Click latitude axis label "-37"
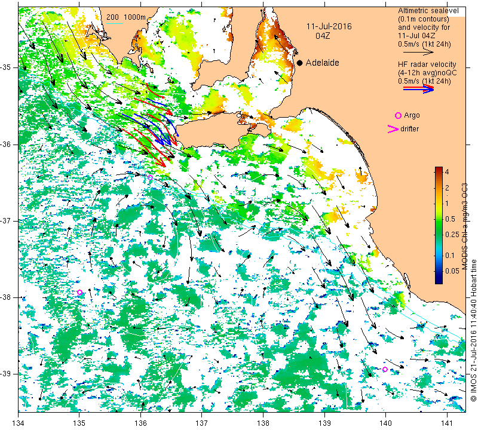 click(x=6, y=220)
